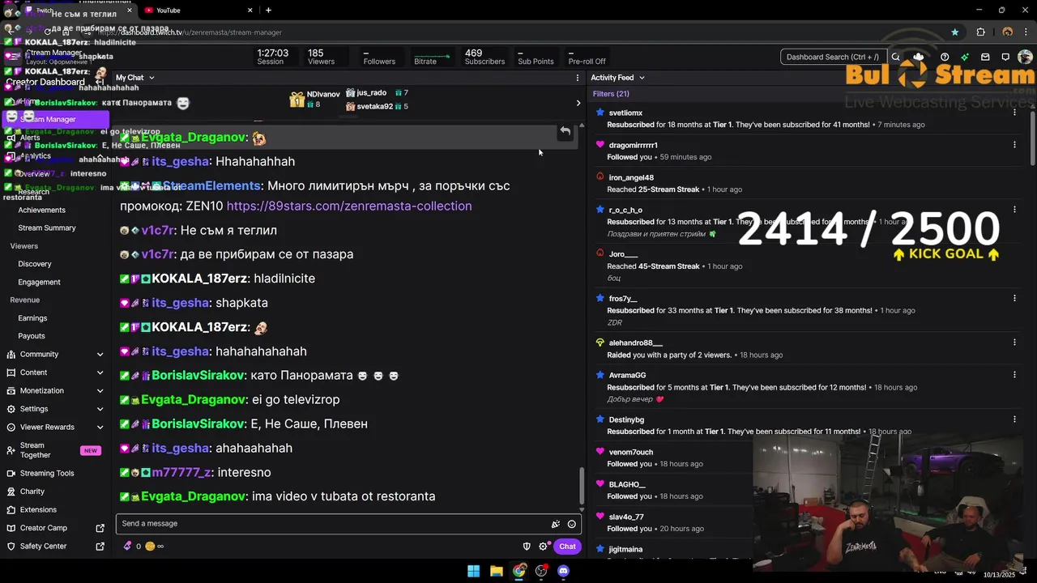Open chat settings gear icon

pyautogui.click(x=544, y=547)
